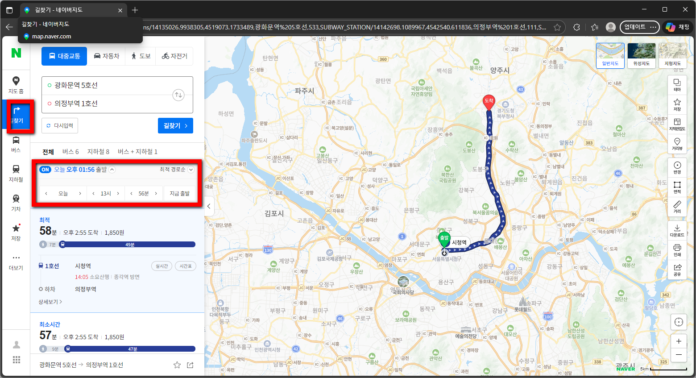Share route 광화문역 to 의정부역
This screenshot has width=696, height=378.
pos(191,365)
